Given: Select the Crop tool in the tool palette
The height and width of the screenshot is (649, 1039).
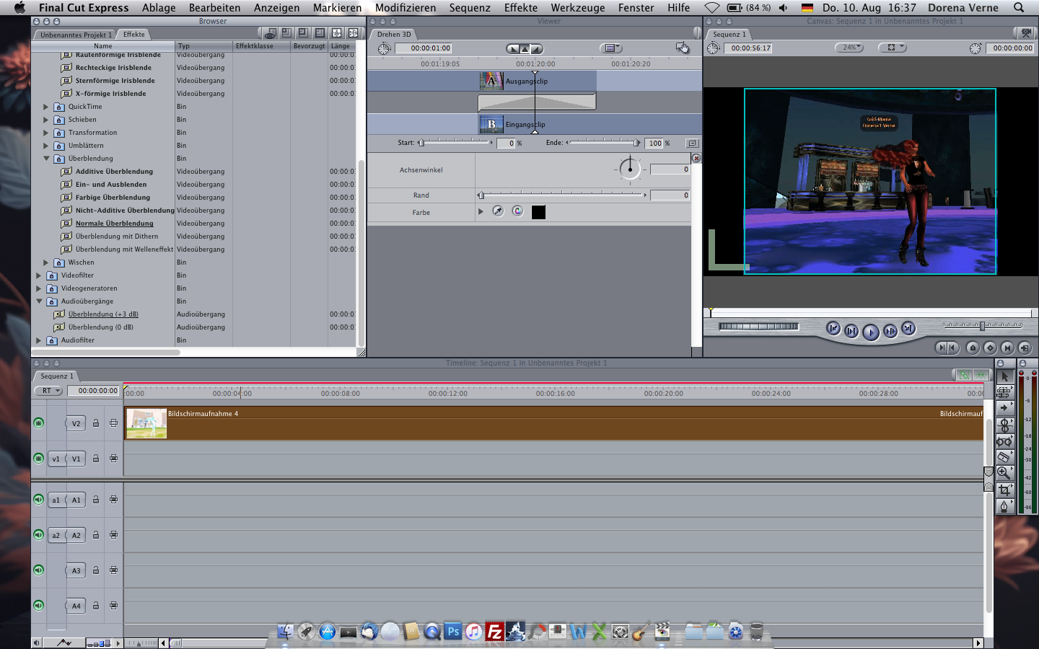Looking at the screenshot, I should 1004,490.
